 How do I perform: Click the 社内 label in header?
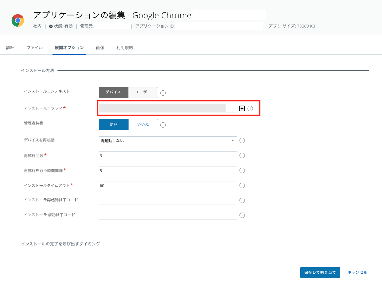(x=37, y=26)
